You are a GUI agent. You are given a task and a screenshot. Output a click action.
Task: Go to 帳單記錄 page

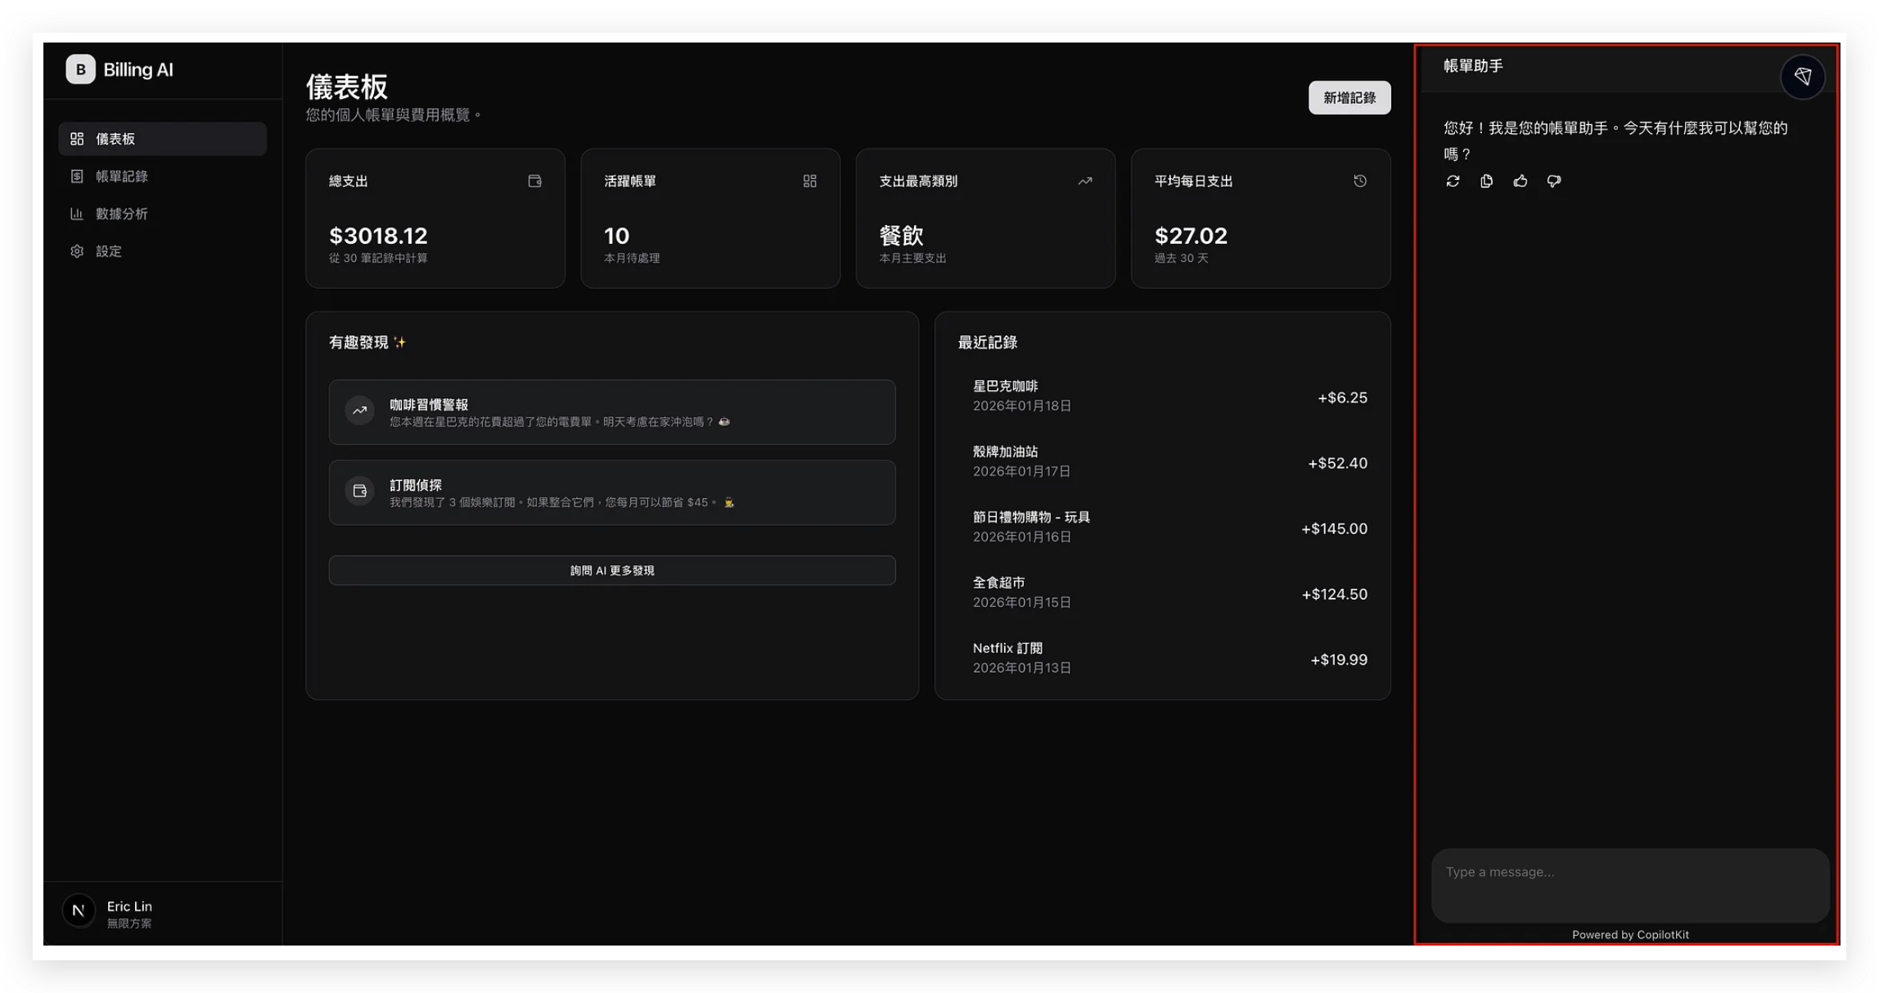pos(121,177)
